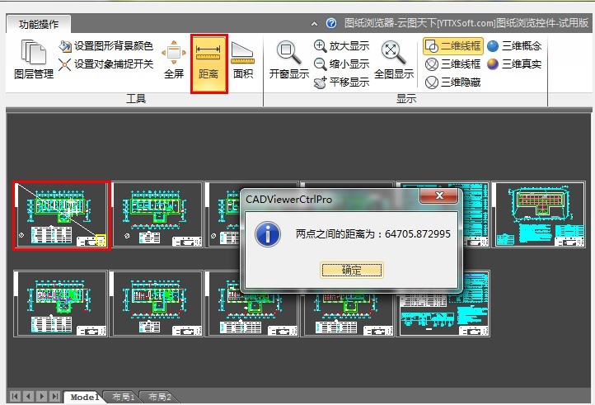The image size is (595, 405).
Task: Switch to the 布局1 layout tab
Action: (124, 397)
